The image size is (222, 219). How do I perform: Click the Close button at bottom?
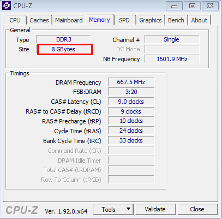(x=197, y=209)
